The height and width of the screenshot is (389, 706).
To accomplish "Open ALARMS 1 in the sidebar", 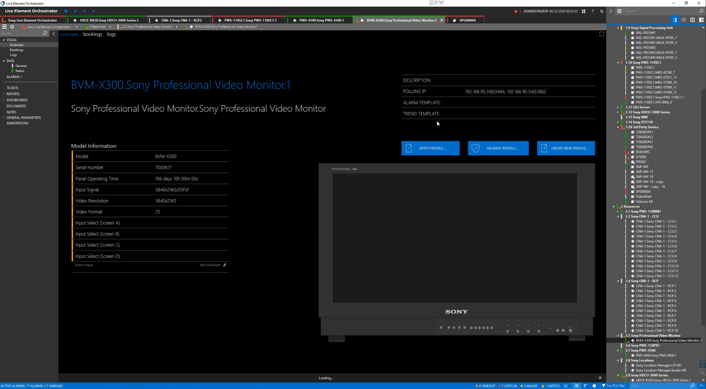I will tap(14, 77).
